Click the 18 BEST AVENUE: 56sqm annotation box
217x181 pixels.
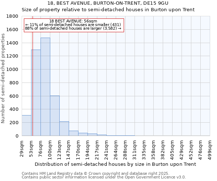[74, 25]
